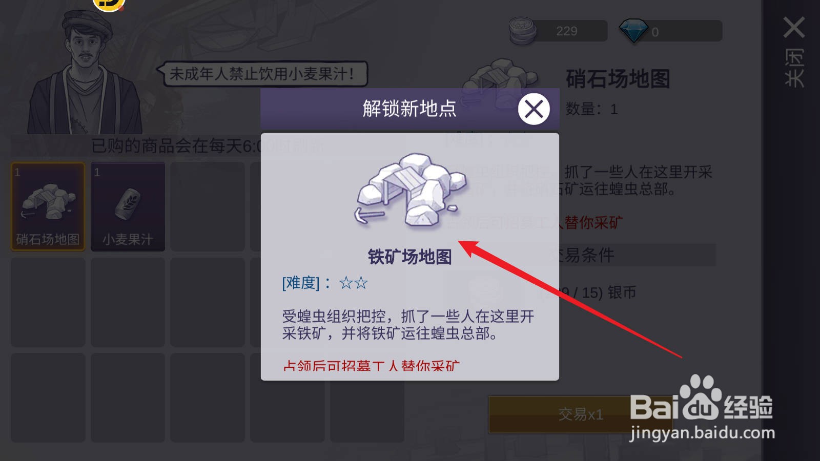The height and width of the screenshot is (461, 820).
Task: Click the 铁矿场地图 mine icon
Action: tap(410, 190)
